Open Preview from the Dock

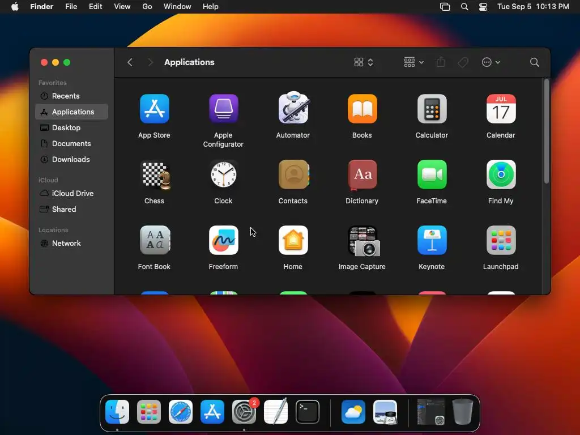point(385,412)
